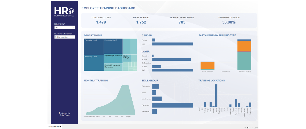This screenshot has width=306, height=129.
Task: Click the fullscreen icon in bottom toolbar
Action: pos(254,127)
